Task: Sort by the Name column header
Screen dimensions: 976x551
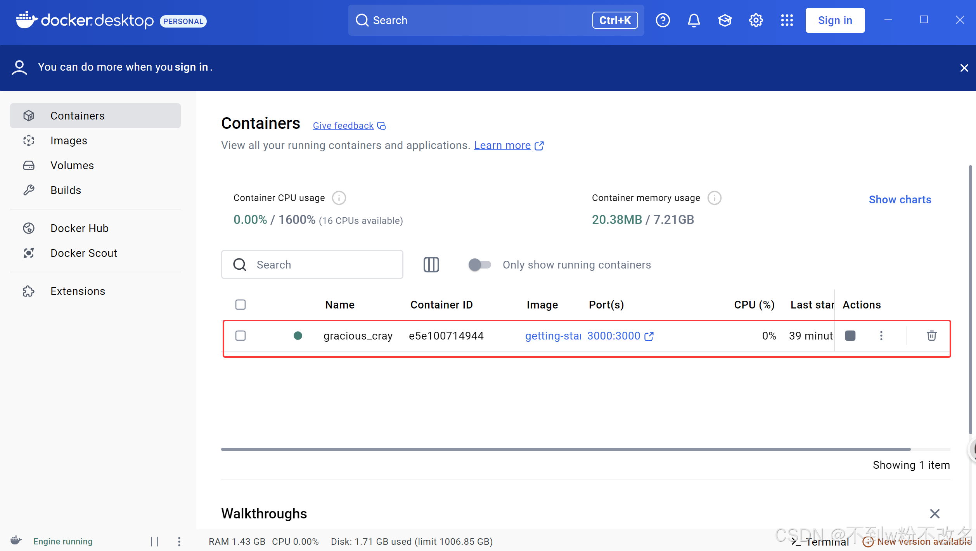Action: (339, 305)
